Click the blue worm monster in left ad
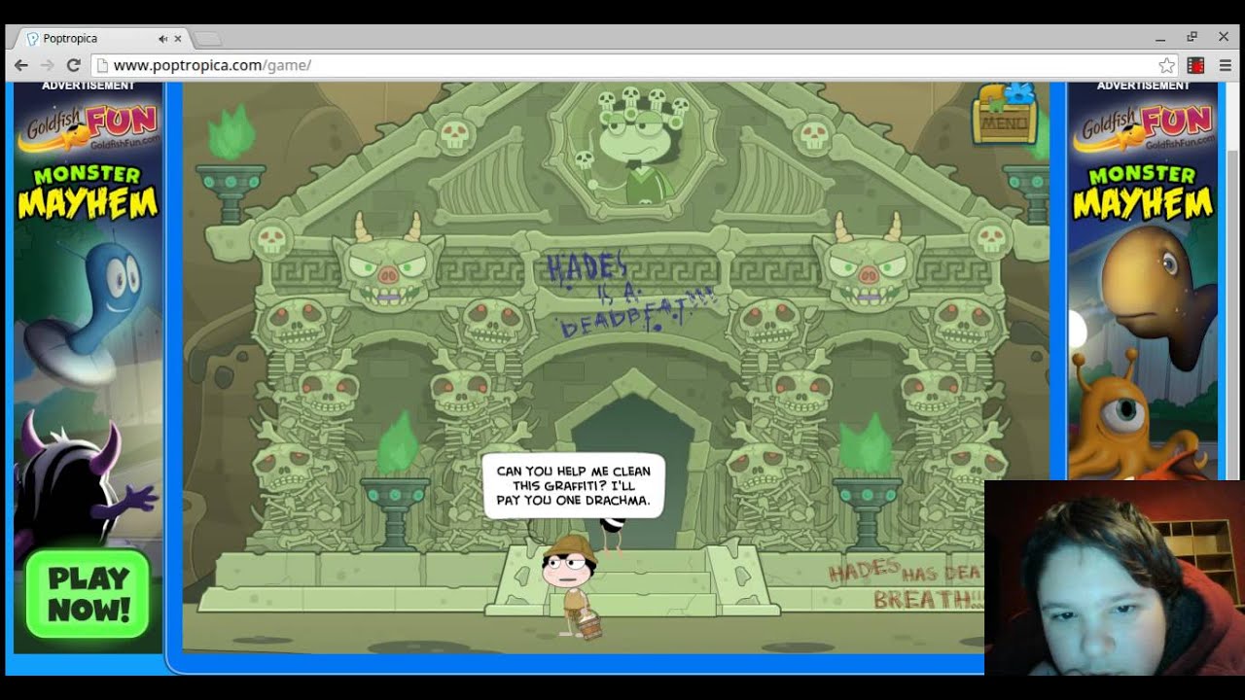This screenshot has width=1245, height=700. pos(83,311)
